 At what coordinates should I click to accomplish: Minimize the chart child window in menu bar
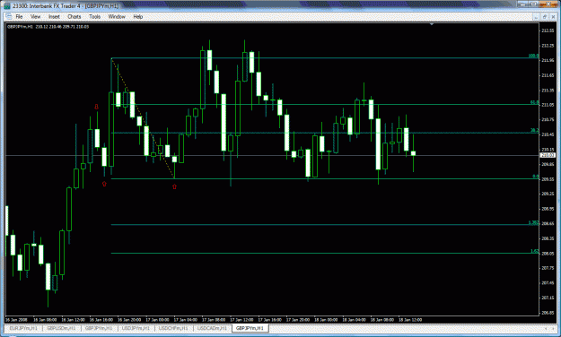(x=536, y=16)
